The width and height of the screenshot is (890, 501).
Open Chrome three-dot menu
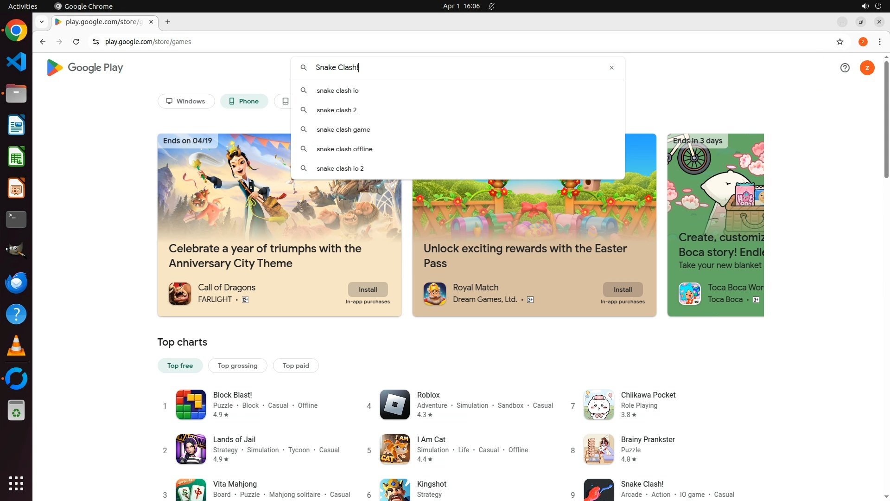tap(879, 42)
